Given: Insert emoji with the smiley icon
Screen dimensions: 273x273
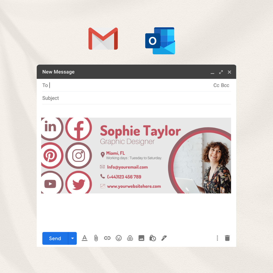Looking at the screenshot, I should [119, 238].
